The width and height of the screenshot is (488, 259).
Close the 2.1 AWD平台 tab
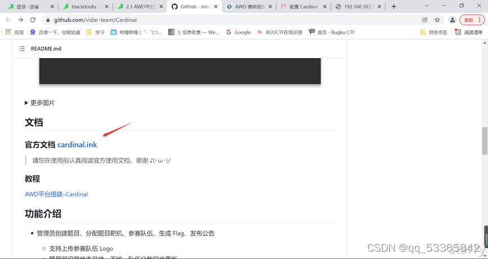coord(161,7)
